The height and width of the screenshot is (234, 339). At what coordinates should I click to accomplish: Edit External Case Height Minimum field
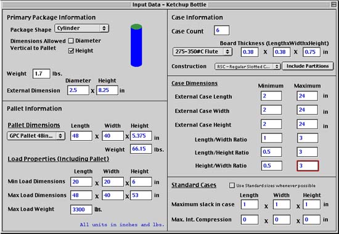(271, 124)
